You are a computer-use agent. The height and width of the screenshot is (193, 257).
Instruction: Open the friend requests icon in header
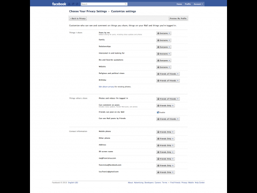69,4
